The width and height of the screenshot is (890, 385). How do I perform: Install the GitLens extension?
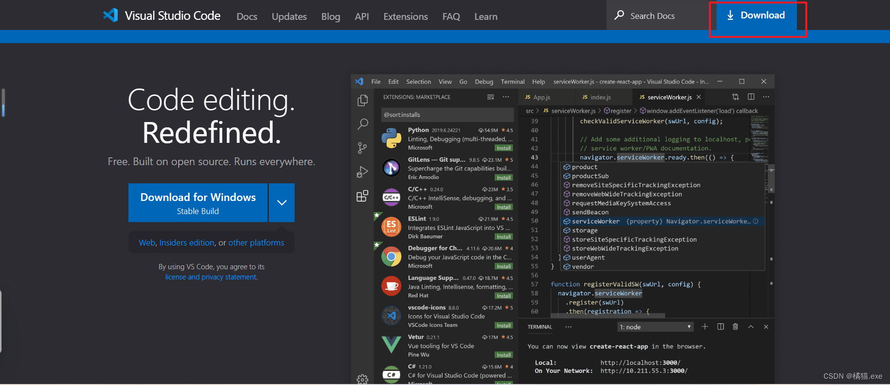pyautogui.click(x=504, y=178)
